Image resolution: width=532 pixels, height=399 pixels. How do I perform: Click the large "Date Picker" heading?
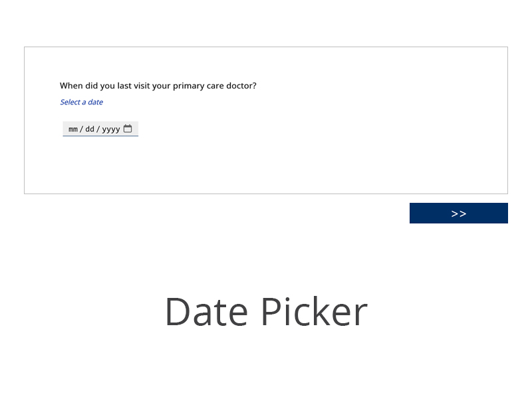tap(266, 311)
